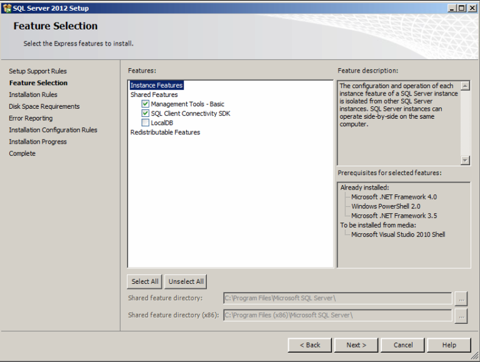Screen dimensions: 480x362
Task: Go back with the Back button
Action: 309,345
